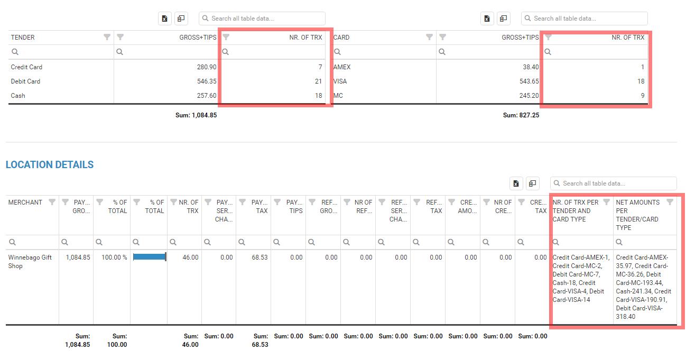Open column chooser for Location Details table

533,183
